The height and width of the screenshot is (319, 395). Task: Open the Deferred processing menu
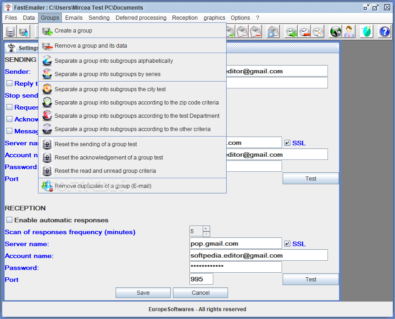141,18
